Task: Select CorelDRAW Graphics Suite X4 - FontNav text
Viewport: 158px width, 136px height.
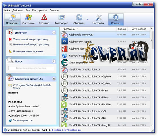Action: (x=90, y=104)
